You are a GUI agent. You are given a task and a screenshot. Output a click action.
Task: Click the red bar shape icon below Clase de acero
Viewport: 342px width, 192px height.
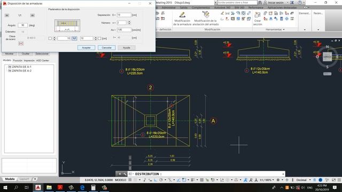(21, 44)
